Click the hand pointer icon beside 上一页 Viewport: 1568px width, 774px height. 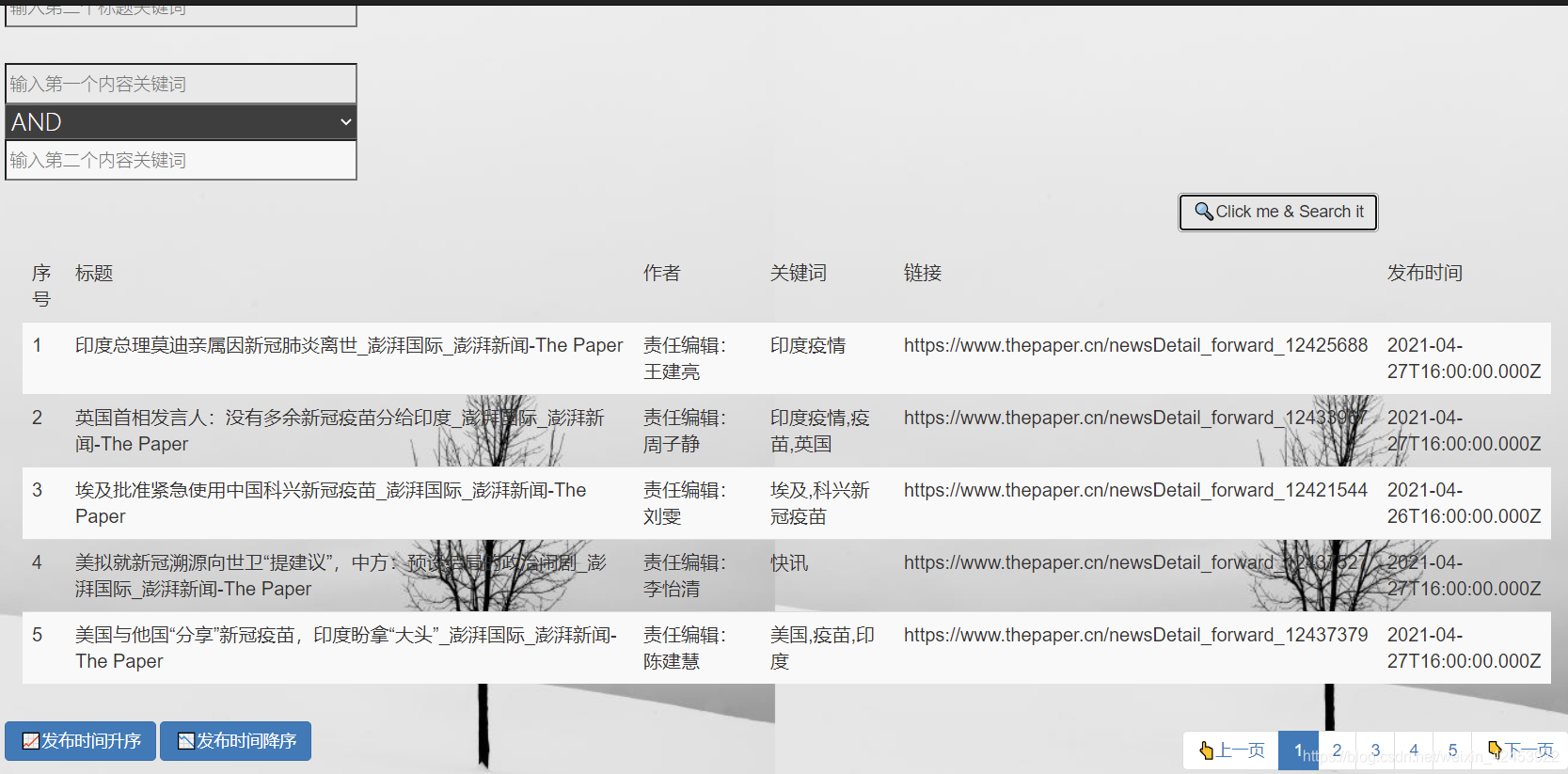[x=1206, y=750]
